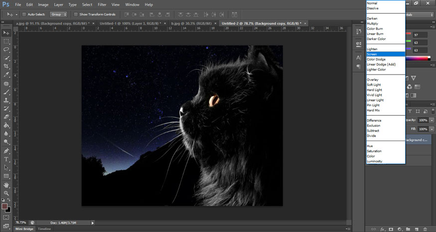Select the Spot Healing Brush tool
This screenshot has width=436, height=232.
(6, 83)
